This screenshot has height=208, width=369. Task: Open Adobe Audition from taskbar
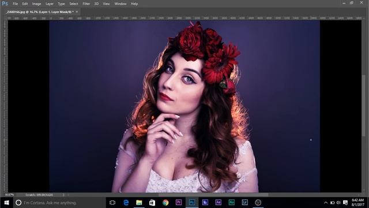232,202
